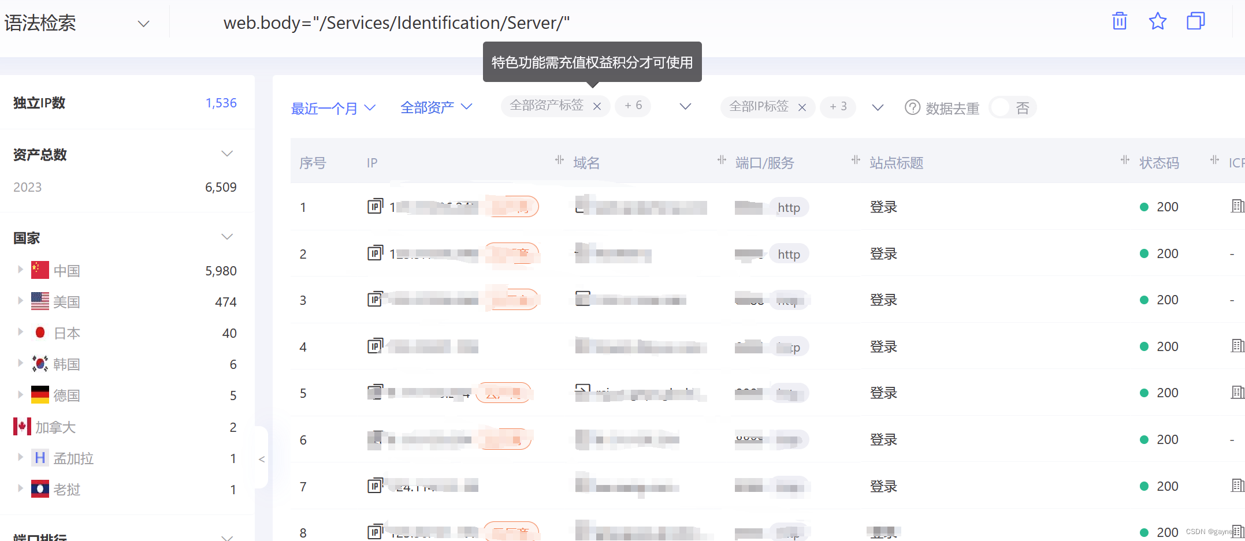Show the + 3 hidden IP tags
The image size is (1245, 541).
(838, 107)
